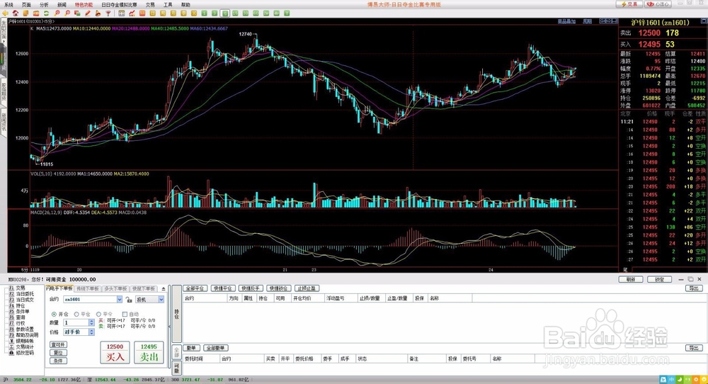The height and width of the screenshot is (384, 708).
Task: Select the red pencil drawing tool
Action: (88, 13)
